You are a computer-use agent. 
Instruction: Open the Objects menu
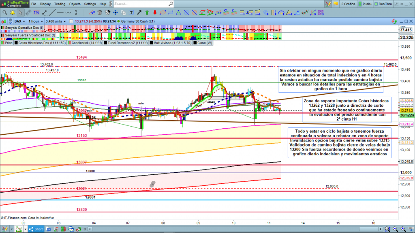[x=75, y=4]
